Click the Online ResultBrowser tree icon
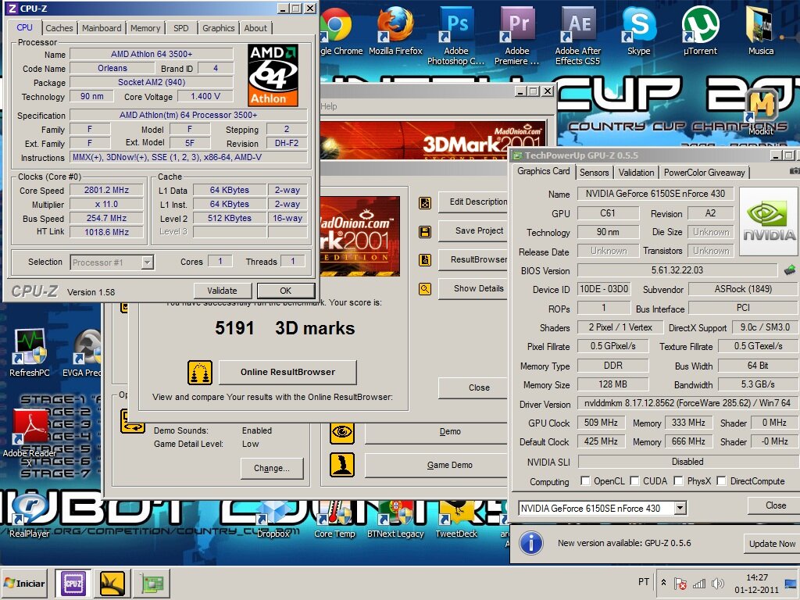 pyautogui.click(x=200, y=373)
